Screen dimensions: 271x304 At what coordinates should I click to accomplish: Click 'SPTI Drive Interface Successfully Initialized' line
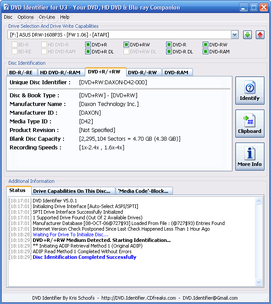[78, 212]
